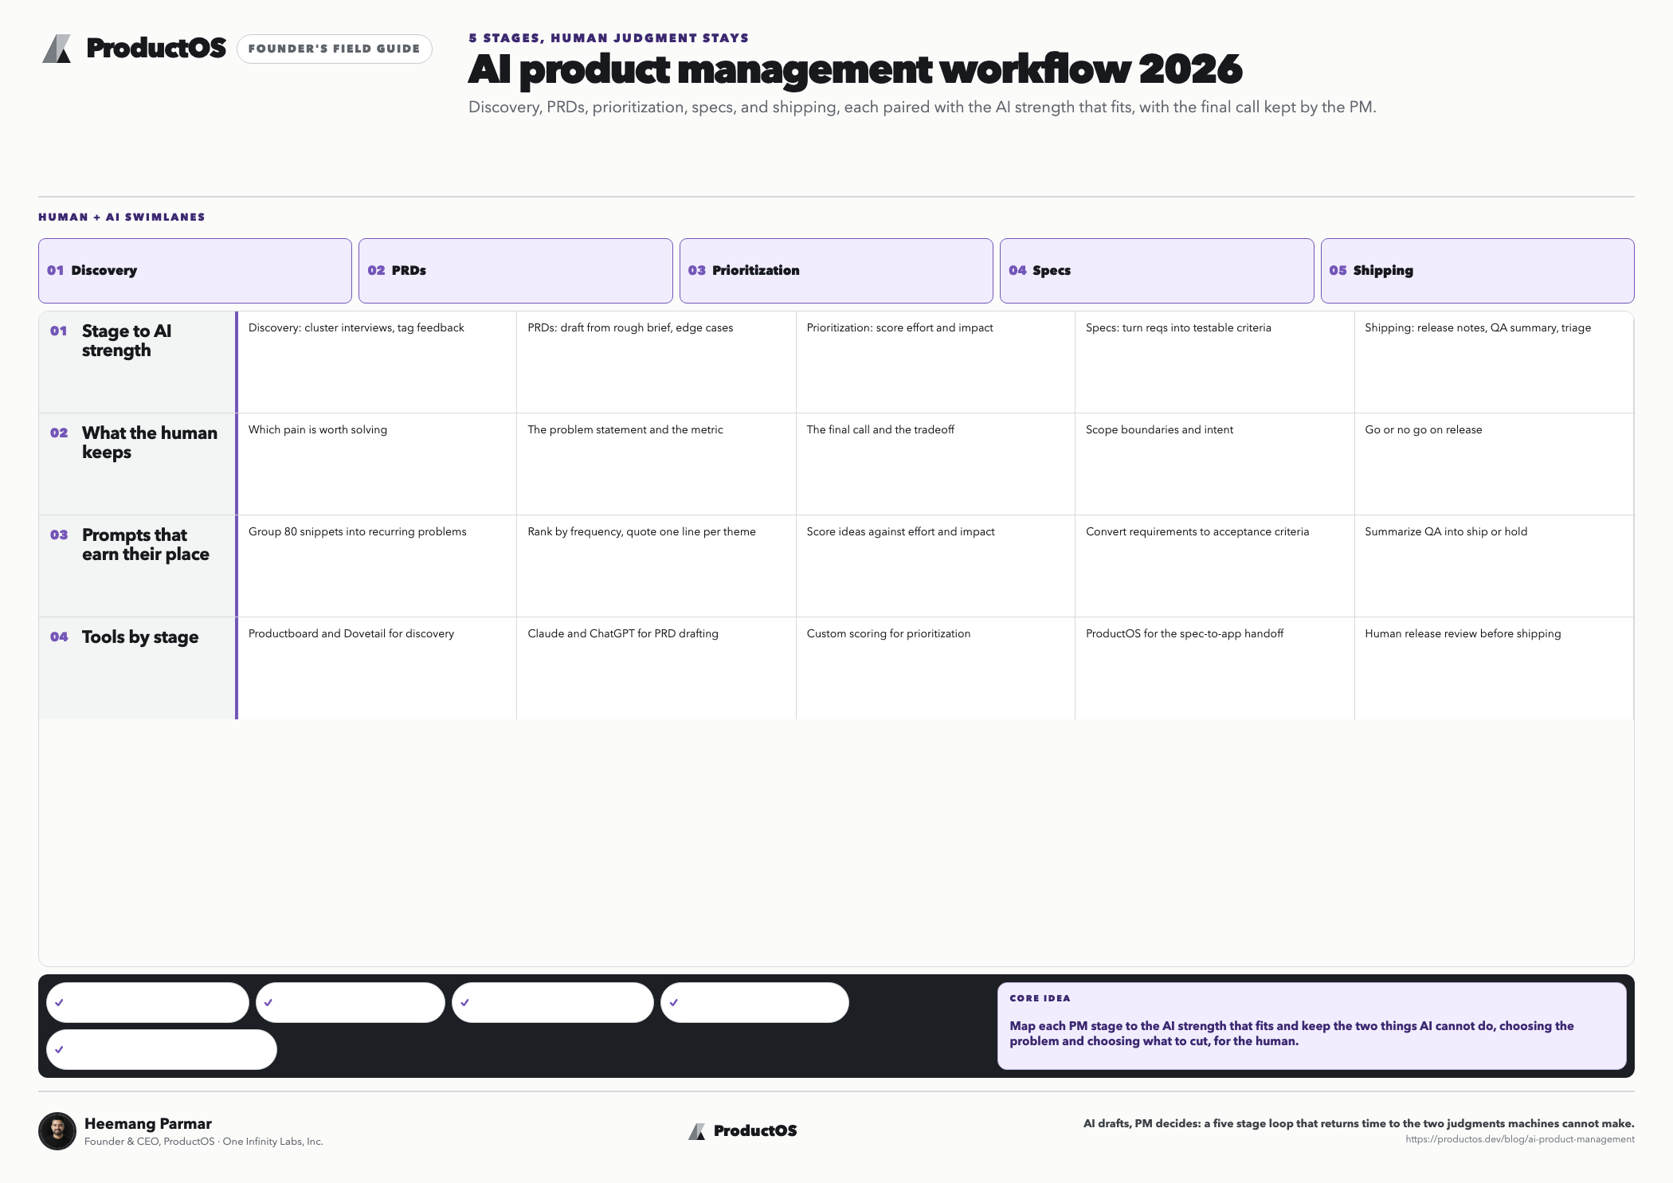Click cell 'Which pain is worth solving'
1673x1183 pixels.
tap(377, 464)
